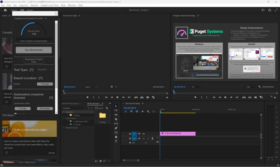Select the Razor tool in the tools panel
This screenshot has height=167, width=280.
tap(116, 119)
